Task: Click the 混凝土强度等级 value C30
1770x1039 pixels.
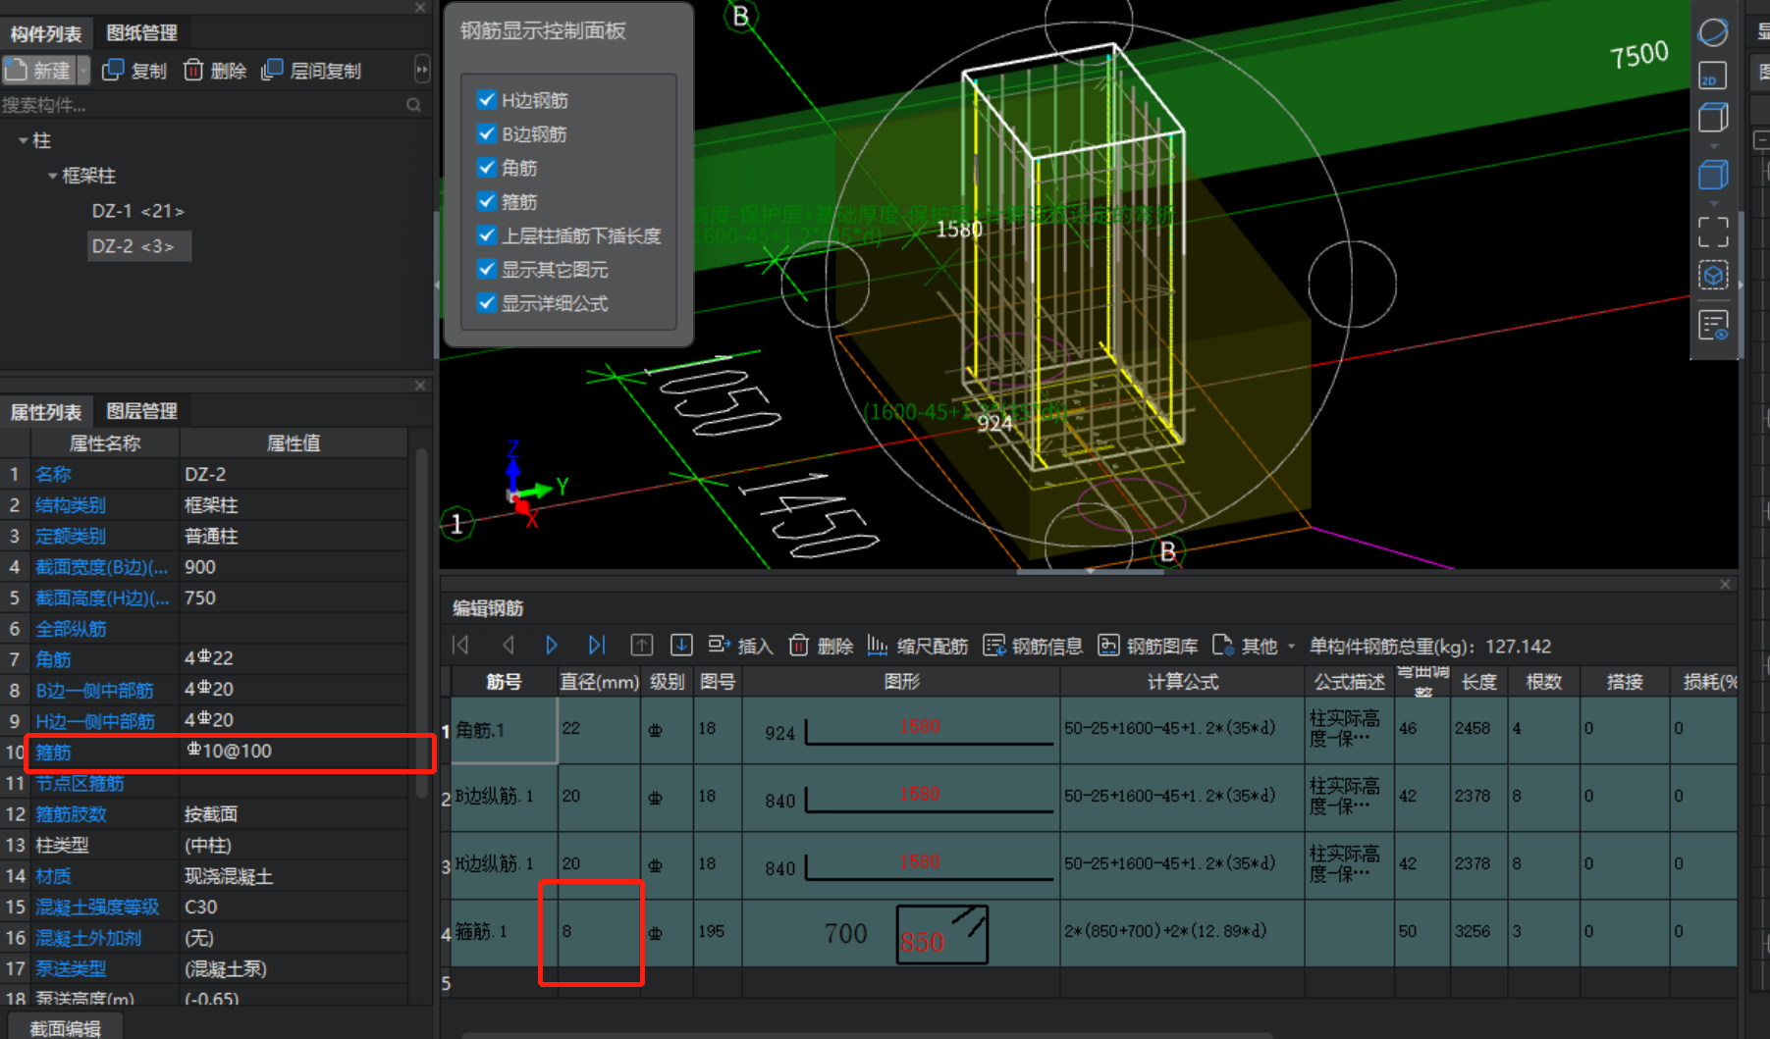Action: click(294, 907)
